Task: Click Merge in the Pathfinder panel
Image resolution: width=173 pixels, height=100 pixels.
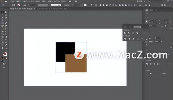Action: point(134,39)
